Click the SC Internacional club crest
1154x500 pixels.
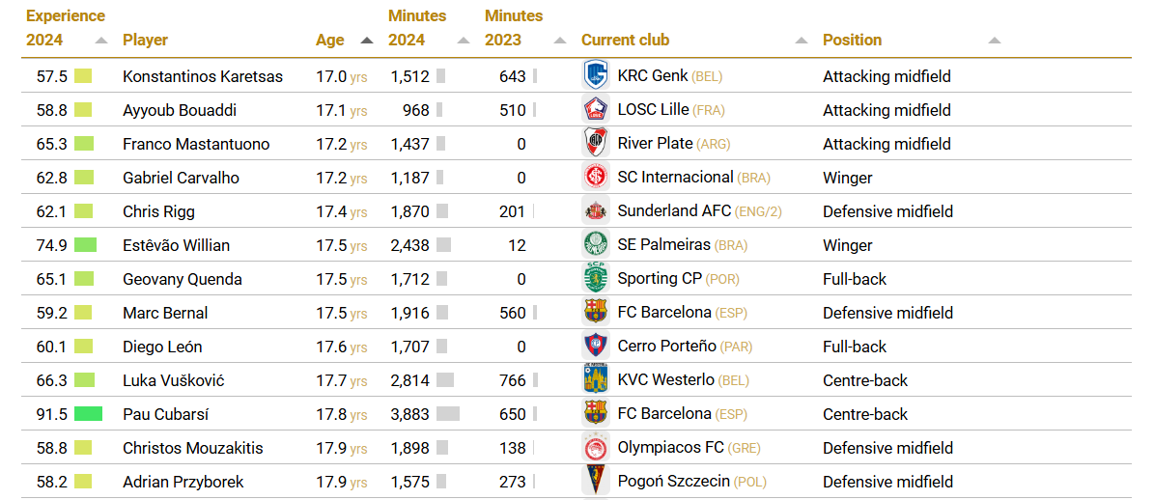(596, 177)
